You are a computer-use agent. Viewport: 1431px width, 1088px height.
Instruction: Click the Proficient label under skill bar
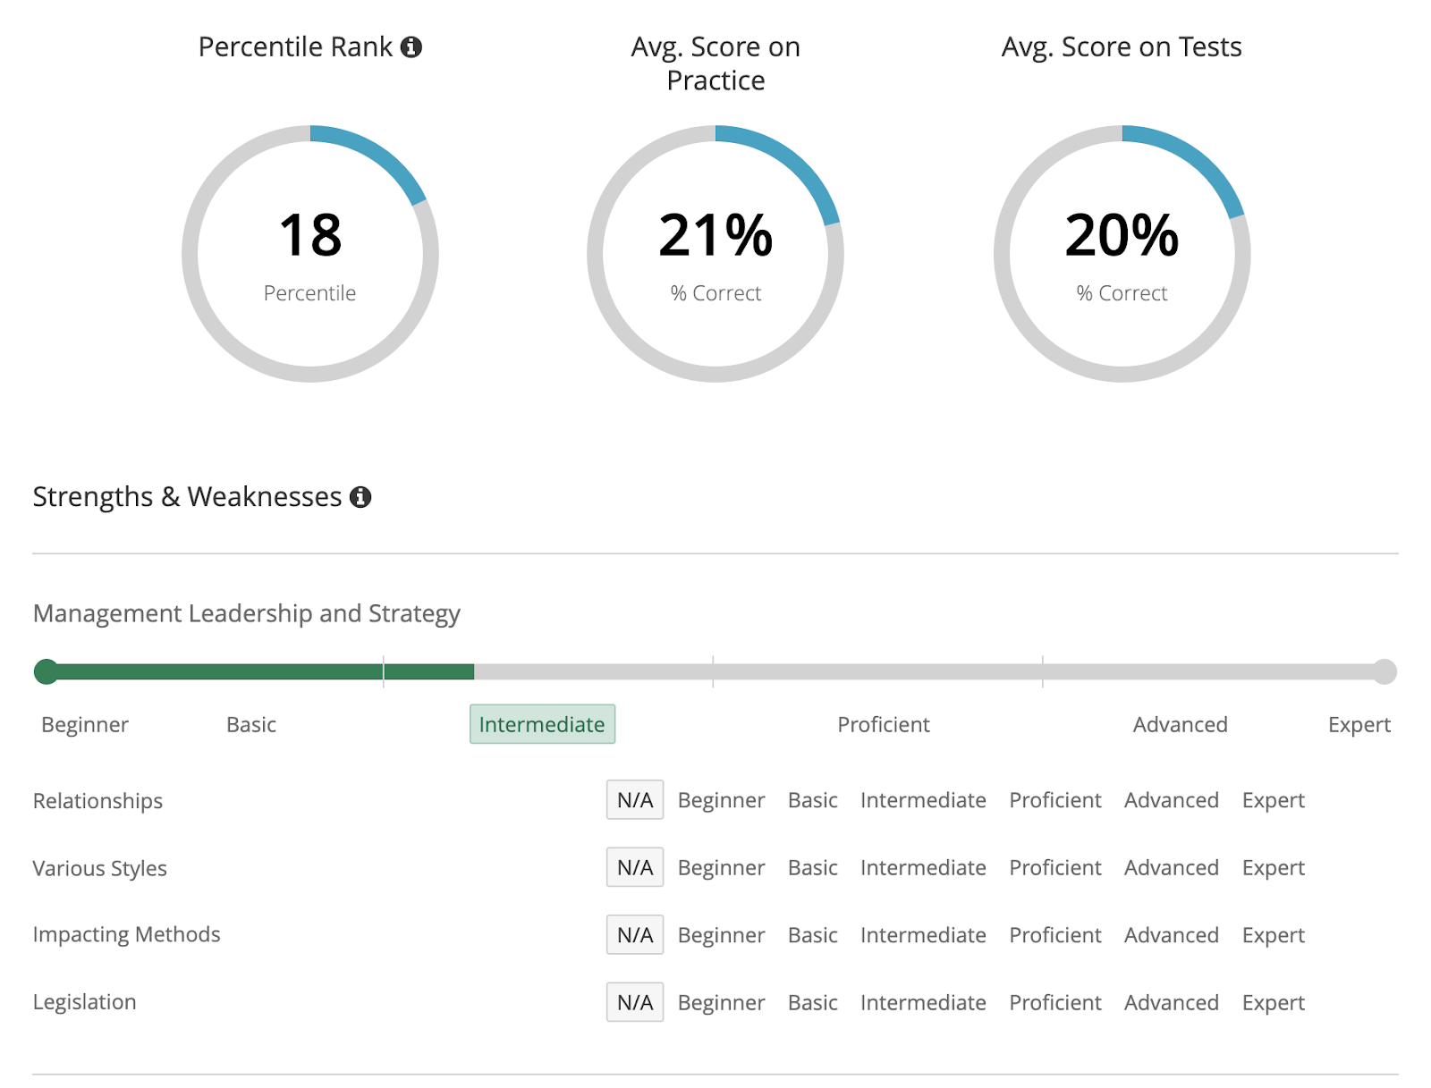884,724
